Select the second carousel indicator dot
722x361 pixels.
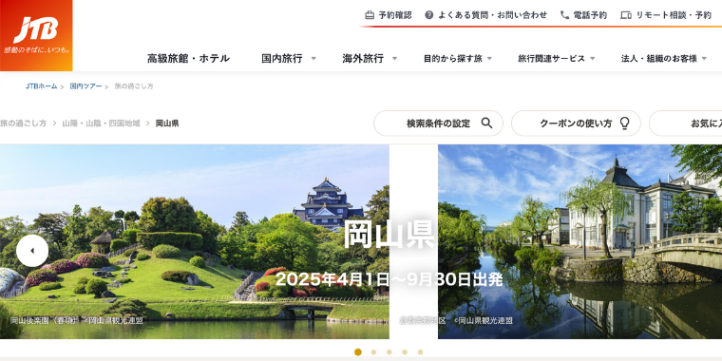click(373, 352)
